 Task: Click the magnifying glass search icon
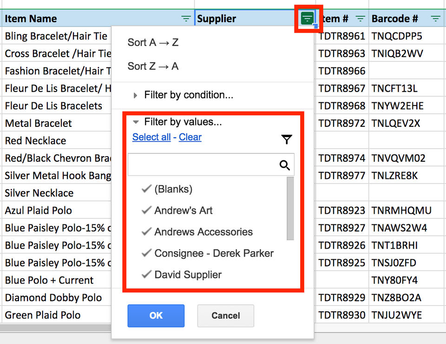click(285, 165)
